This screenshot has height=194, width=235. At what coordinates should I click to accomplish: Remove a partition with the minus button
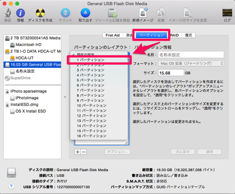coord(84,152)
